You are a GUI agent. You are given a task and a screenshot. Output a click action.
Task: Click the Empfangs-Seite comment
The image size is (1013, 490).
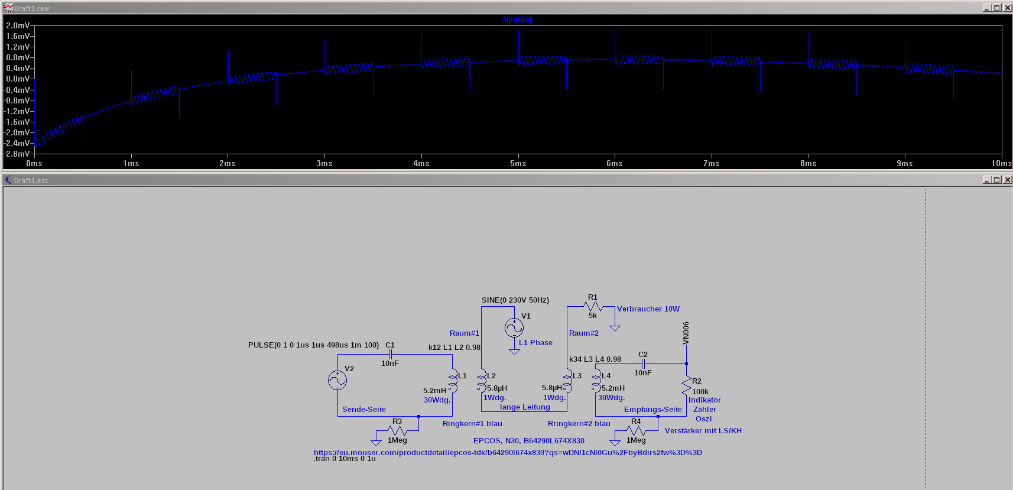(653, 409)
